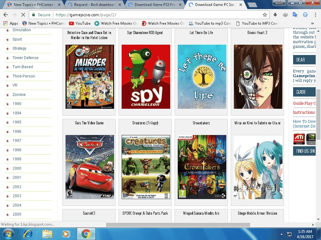View site security info via the padlock icon
The image size is (321, 240).
[33, 15]
